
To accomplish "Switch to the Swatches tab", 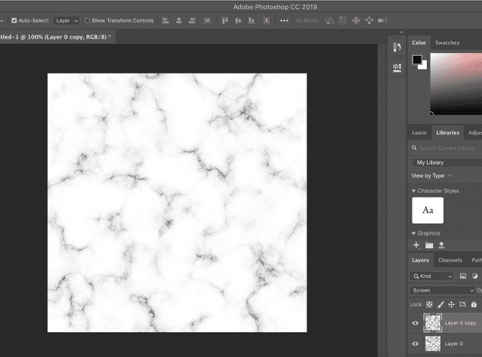I will pyautogui.click(x=448, y=43).
